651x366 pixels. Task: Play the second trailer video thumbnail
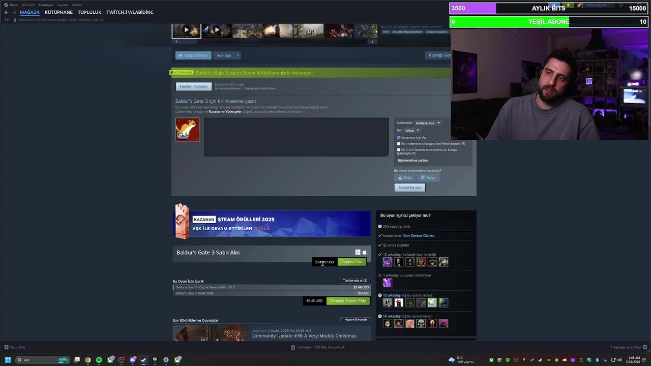[216, 30]
